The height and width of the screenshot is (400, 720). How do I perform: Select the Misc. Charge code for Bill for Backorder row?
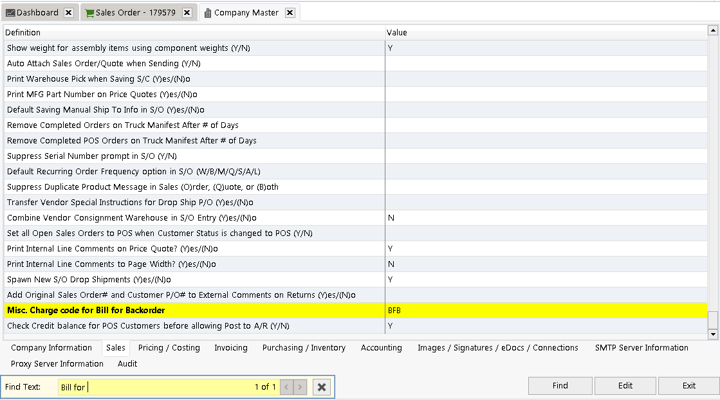[x=193, y=311]
